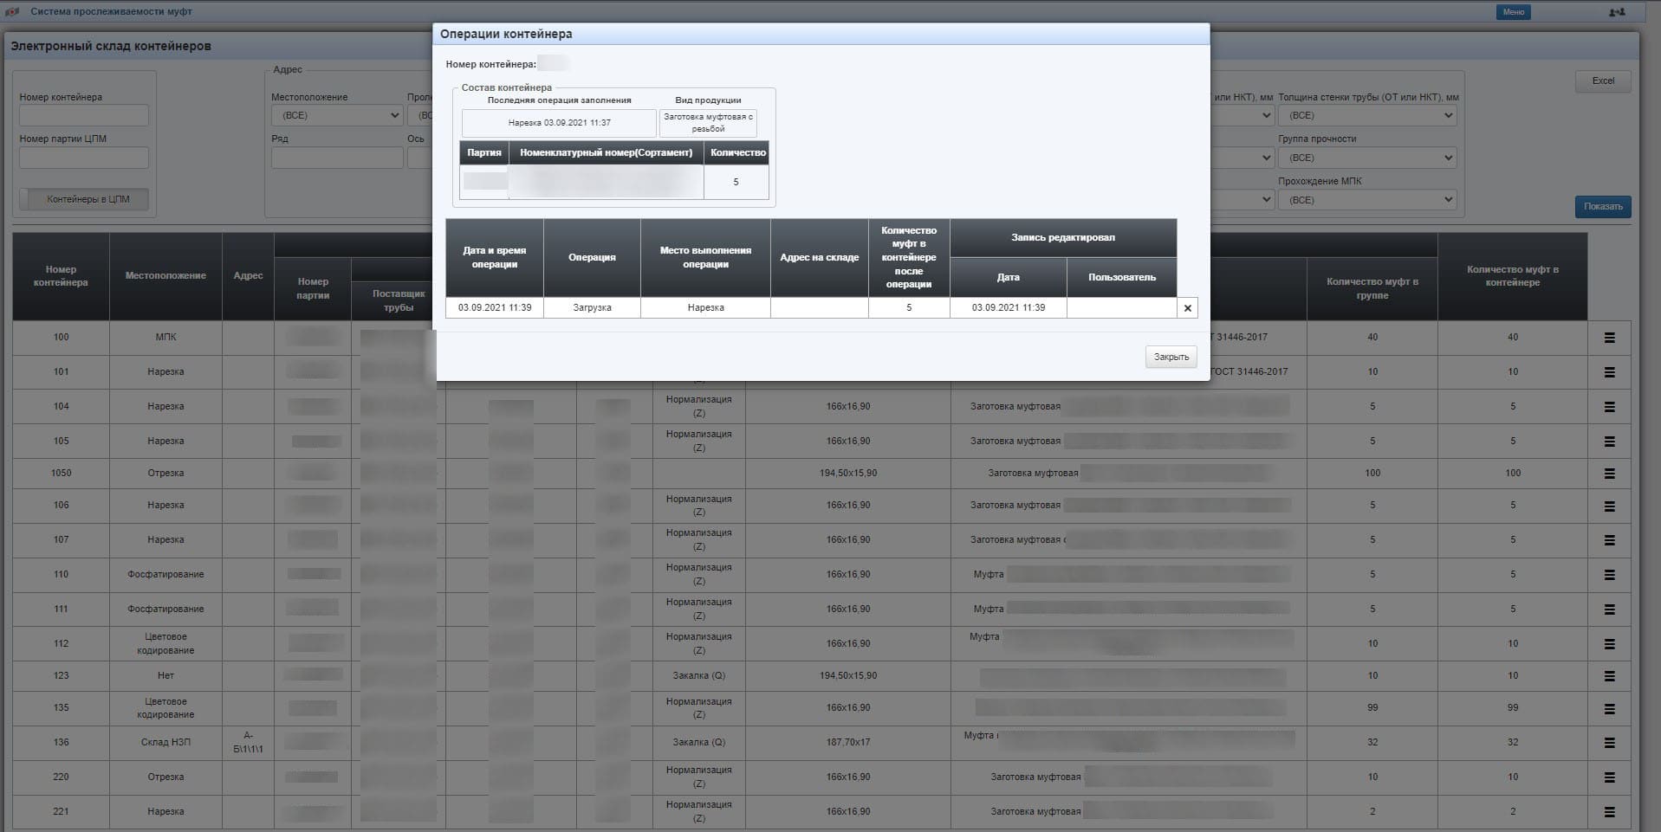Expand the Местоположение dropdown
This screenshot has width=1661, height=832.
tap(336, 115)
